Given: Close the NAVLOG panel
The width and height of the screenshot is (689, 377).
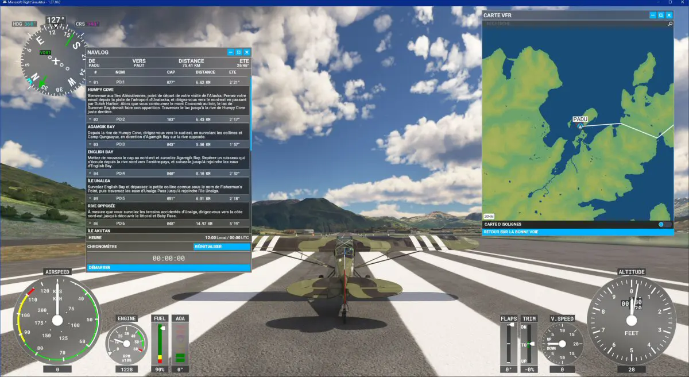Looking at the screenshot, I should [x=247, y=52].
